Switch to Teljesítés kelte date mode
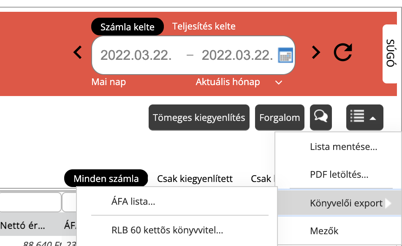 pos(204,27)
